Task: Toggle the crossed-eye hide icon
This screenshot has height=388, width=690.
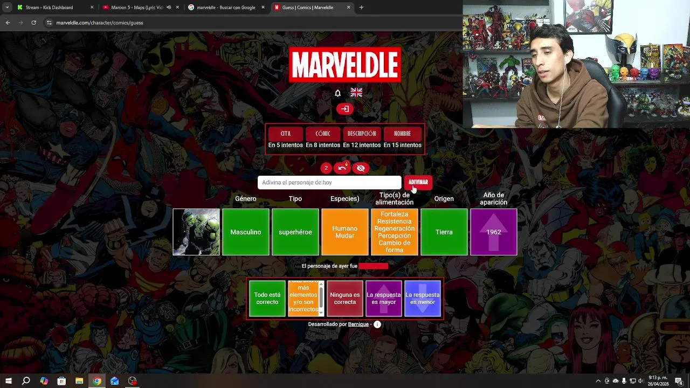Action: click(x=361, y=168)
